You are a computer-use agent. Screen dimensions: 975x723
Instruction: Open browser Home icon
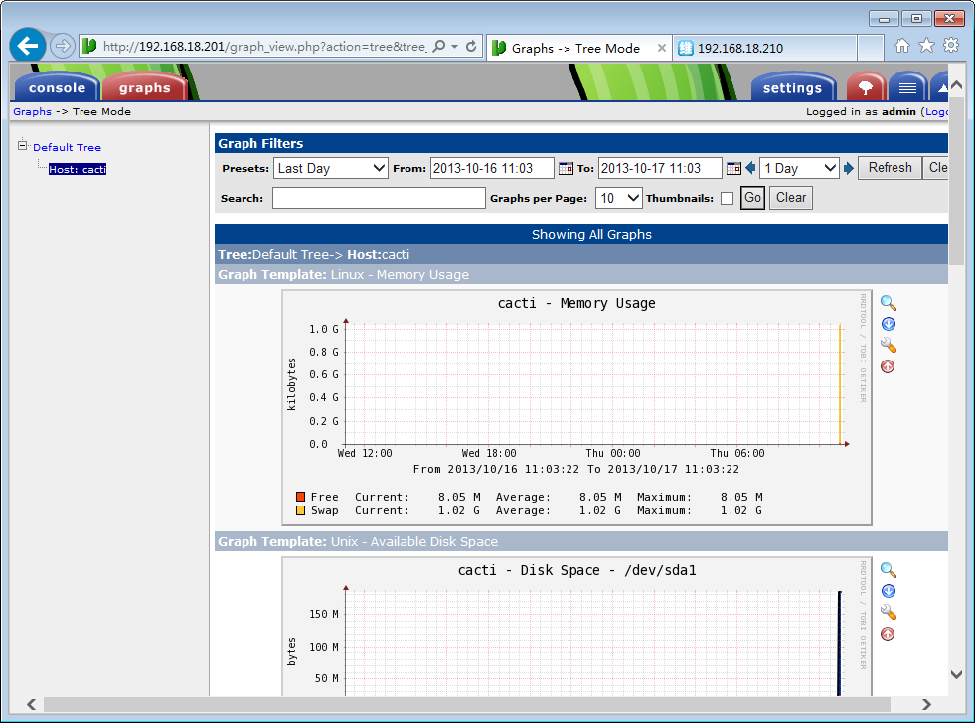(x=902, y=46)
